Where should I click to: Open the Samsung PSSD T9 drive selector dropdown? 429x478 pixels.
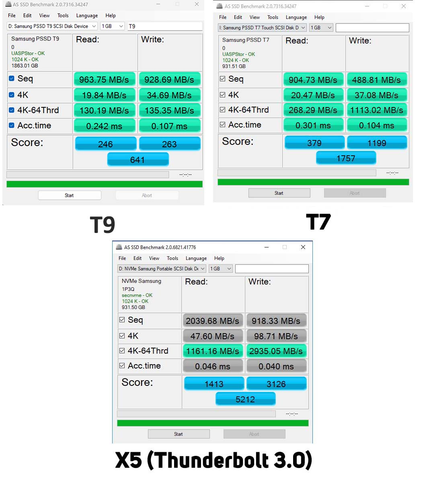point(52,26)
